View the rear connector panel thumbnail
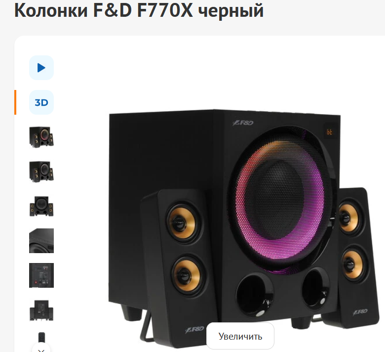Screen dimensions: 385x352 41,275
